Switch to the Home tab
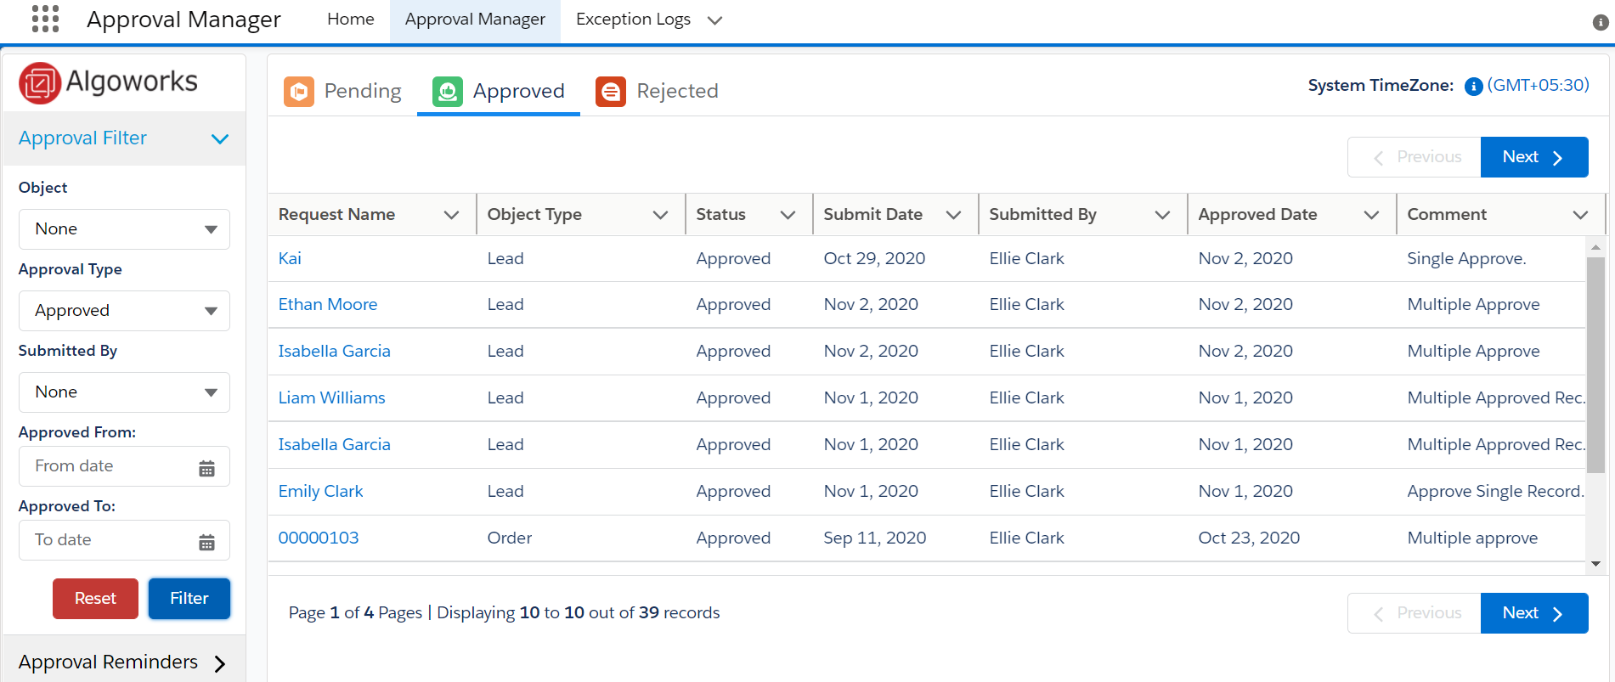 (350, 20)
